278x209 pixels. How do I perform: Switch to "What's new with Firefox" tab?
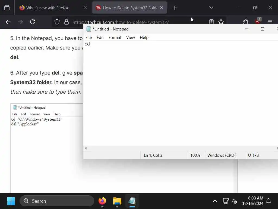coord(47,8)
